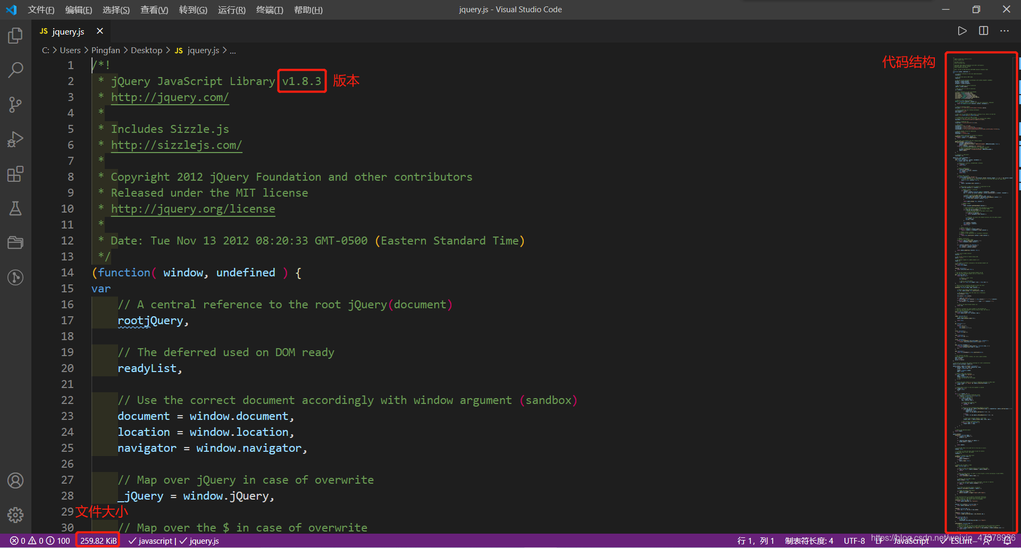
Task: Click the word function on line 14
Action: [124, 273]
